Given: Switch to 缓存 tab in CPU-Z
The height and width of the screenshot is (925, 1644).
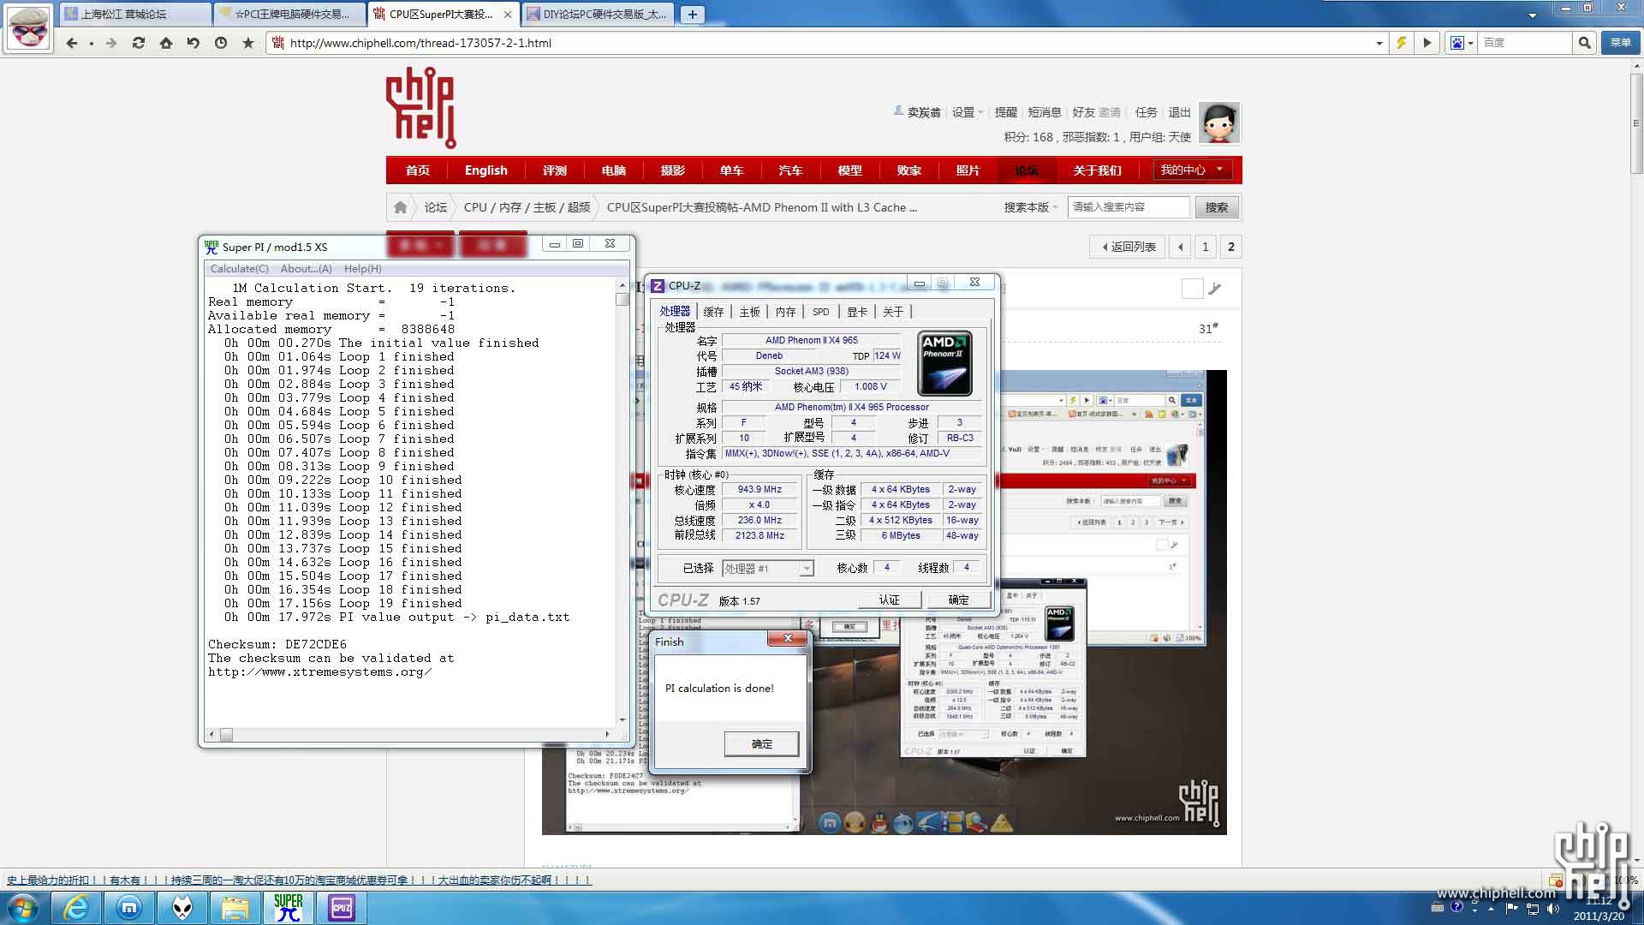Looking at the screenshot, I should 713,312.
